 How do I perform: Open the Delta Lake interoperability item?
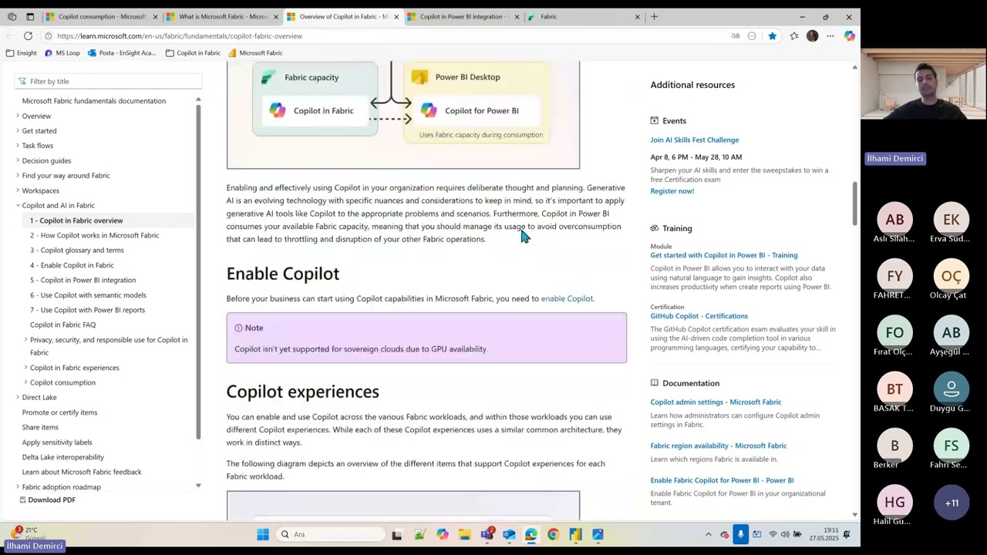(62, 457)
